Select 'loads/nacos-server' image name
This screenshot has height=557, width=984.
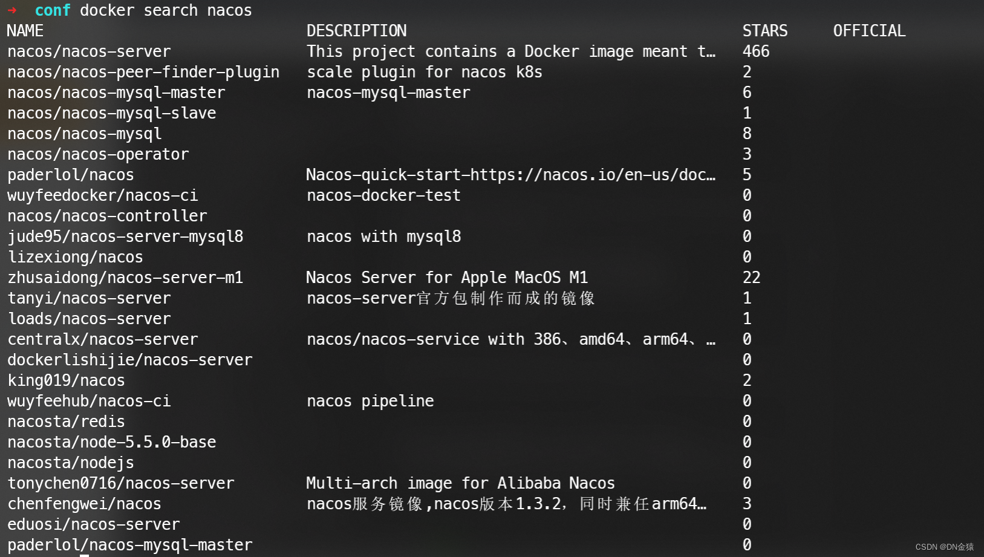[89, 319]
